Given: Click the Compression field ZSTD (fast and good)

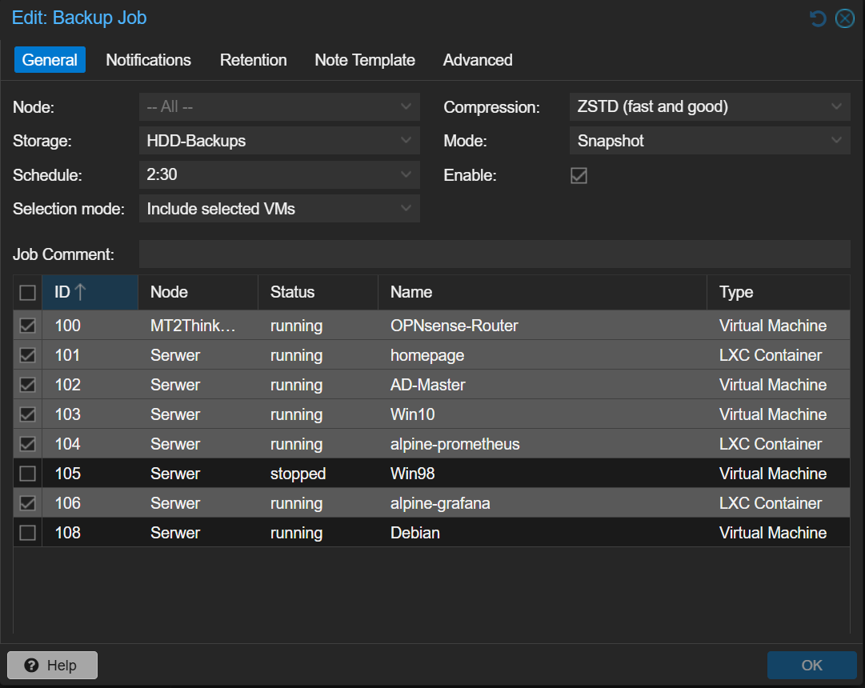Looking at the screenshot, I should click(x=710, y=106).
